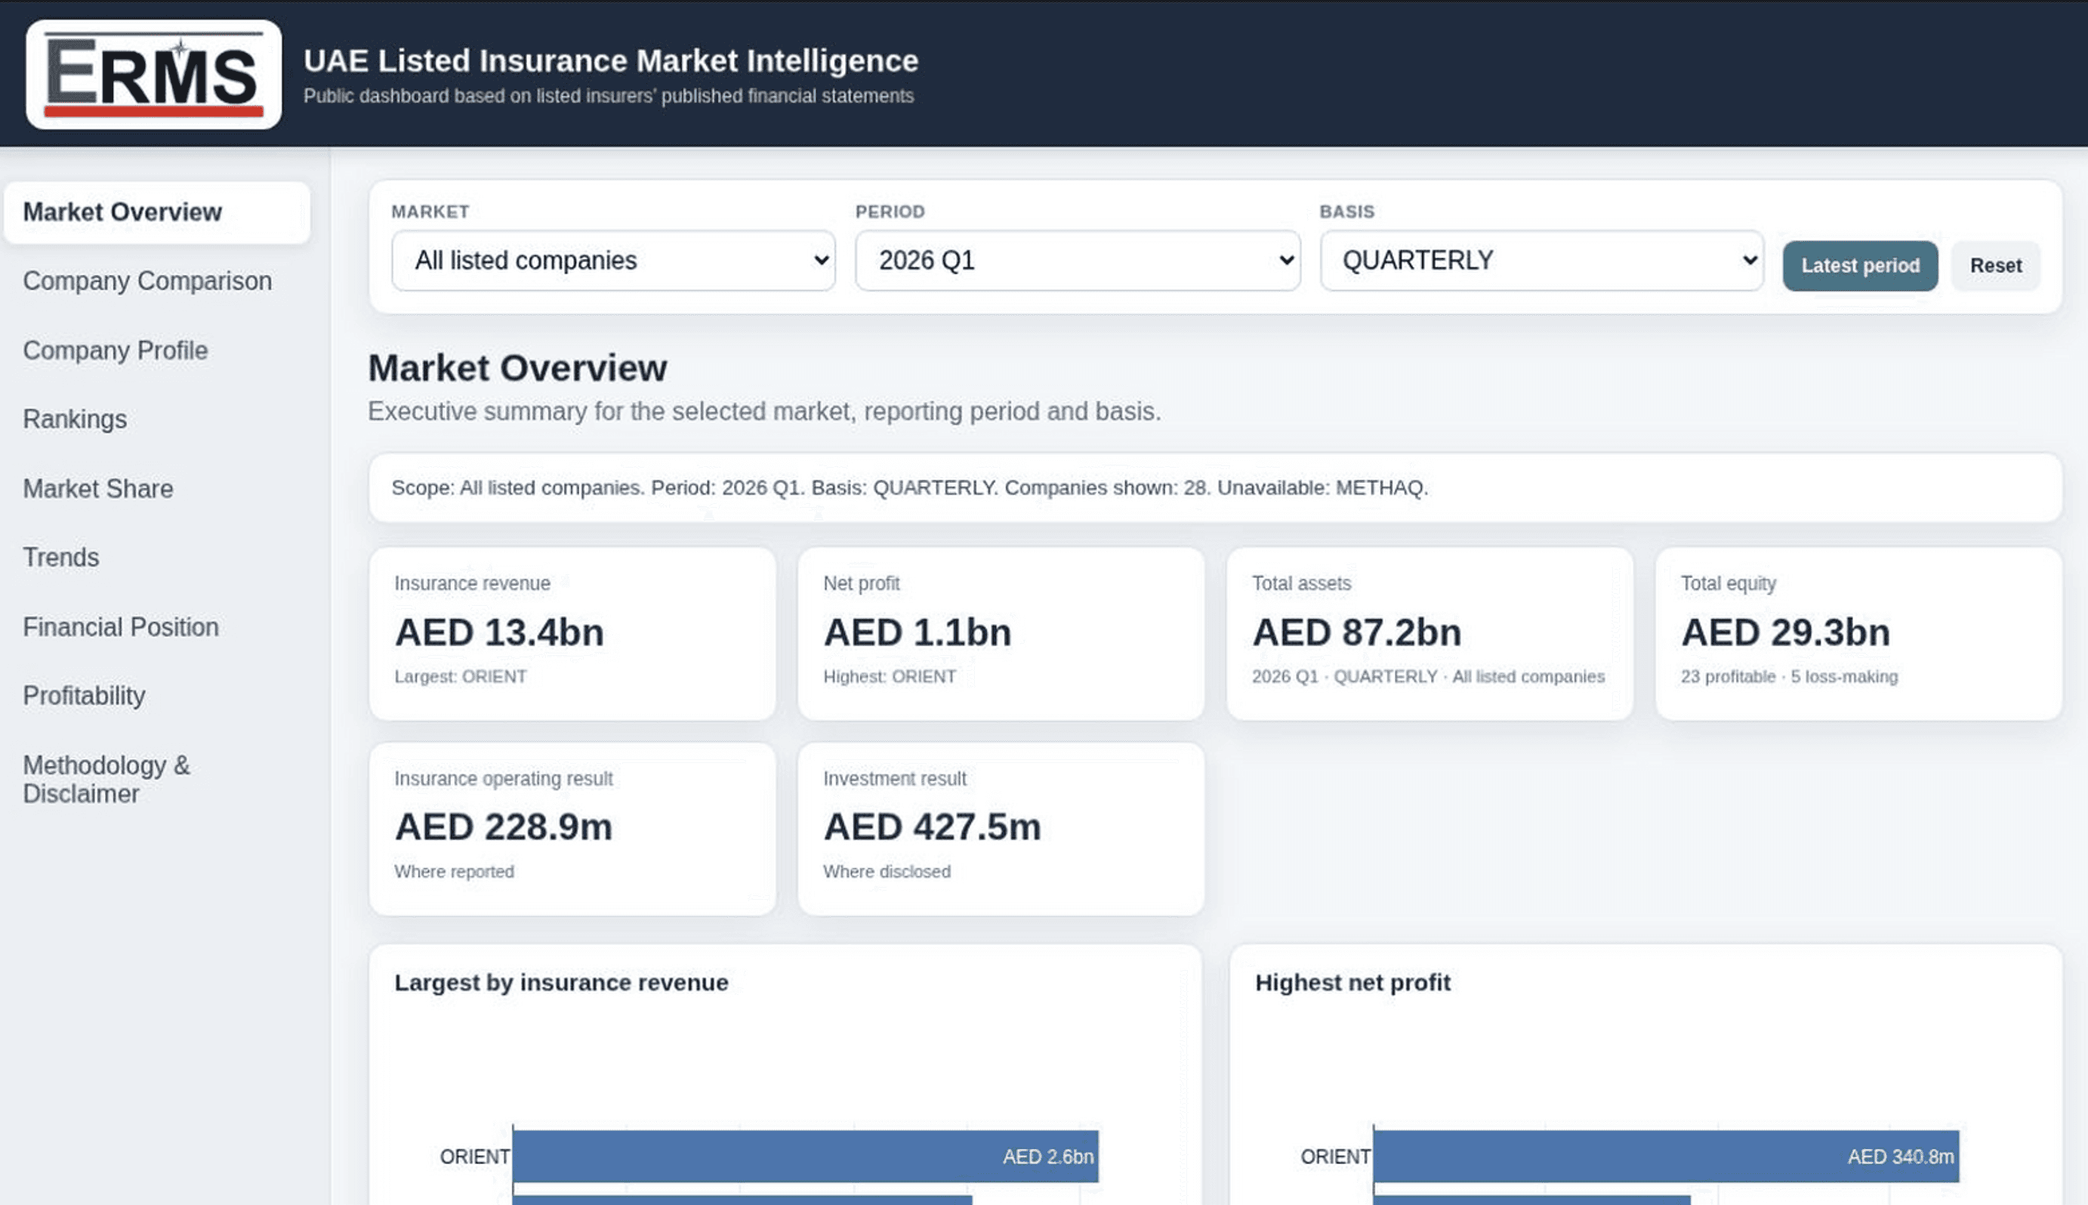View the Financial Position section

pos(121,626)
